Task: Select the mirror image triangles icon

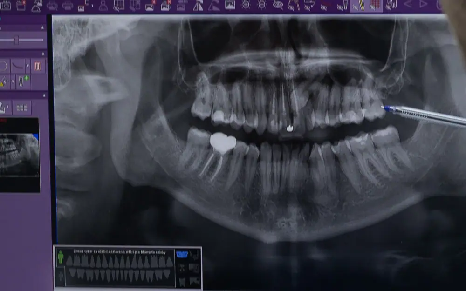Action: tap(198, 6)
